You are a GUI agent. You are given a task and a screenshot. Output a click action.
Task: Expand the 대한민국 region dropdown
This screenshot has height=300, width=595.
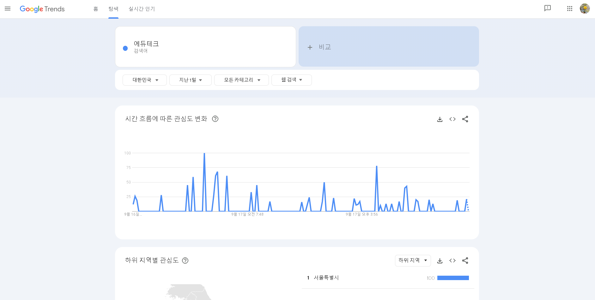tap(145, 80)
